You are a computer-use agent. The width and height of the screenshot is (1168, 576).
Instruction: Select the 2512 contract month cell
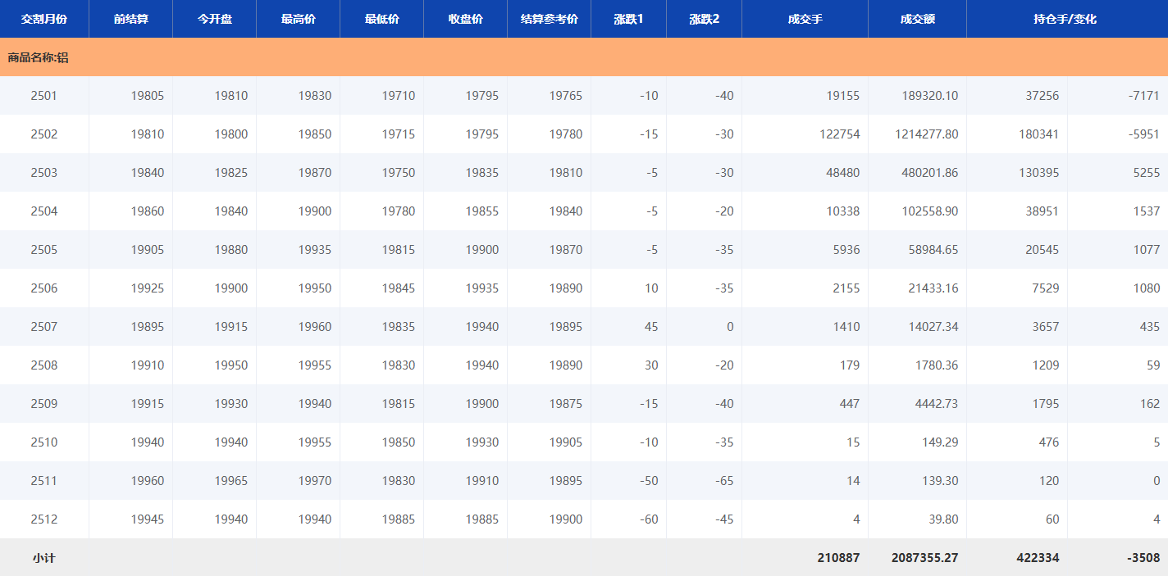[44, 519]
